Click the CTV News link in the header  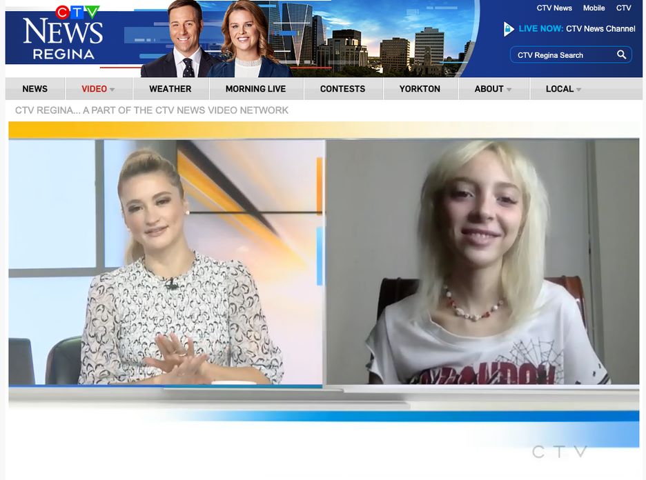pos(554,8)
